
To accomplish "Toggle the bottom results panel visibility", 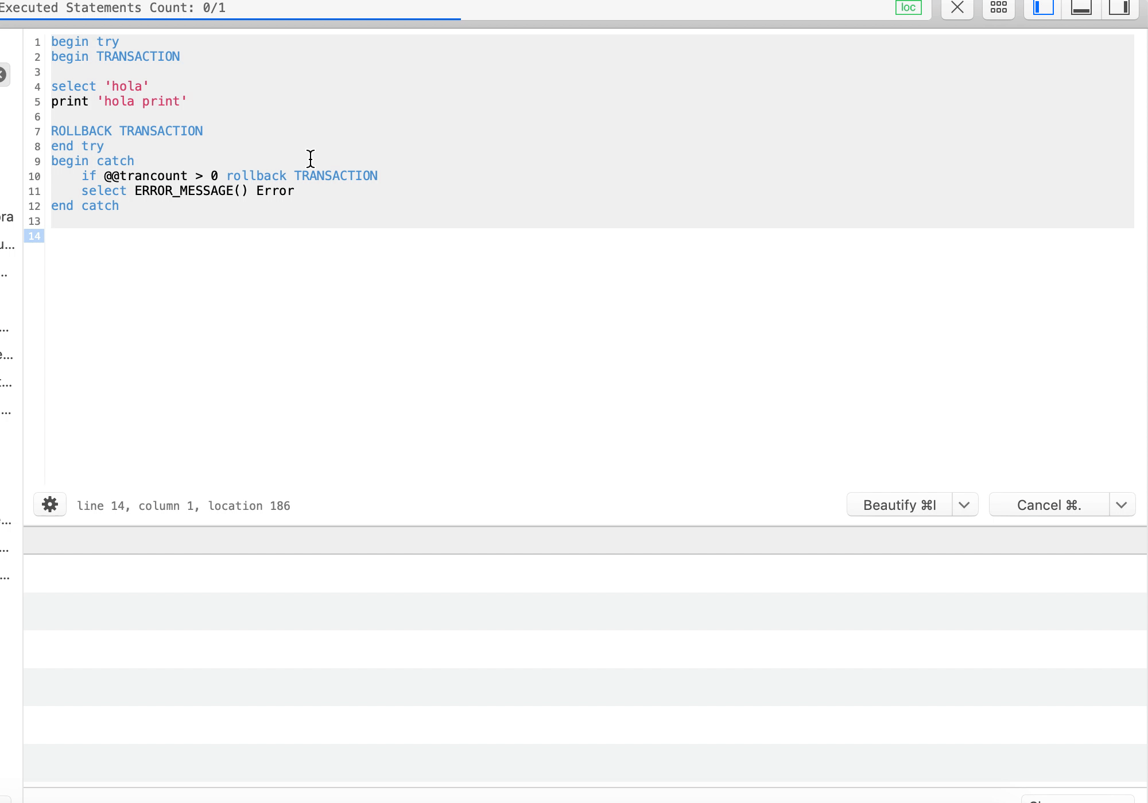I will [x=1081, y=9].
